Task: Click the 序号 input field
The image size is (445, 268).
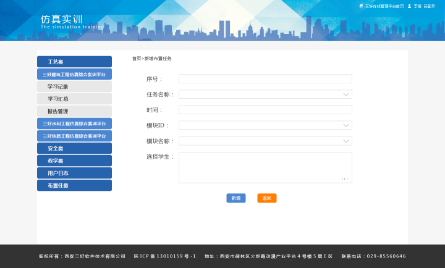Action: 265,79
